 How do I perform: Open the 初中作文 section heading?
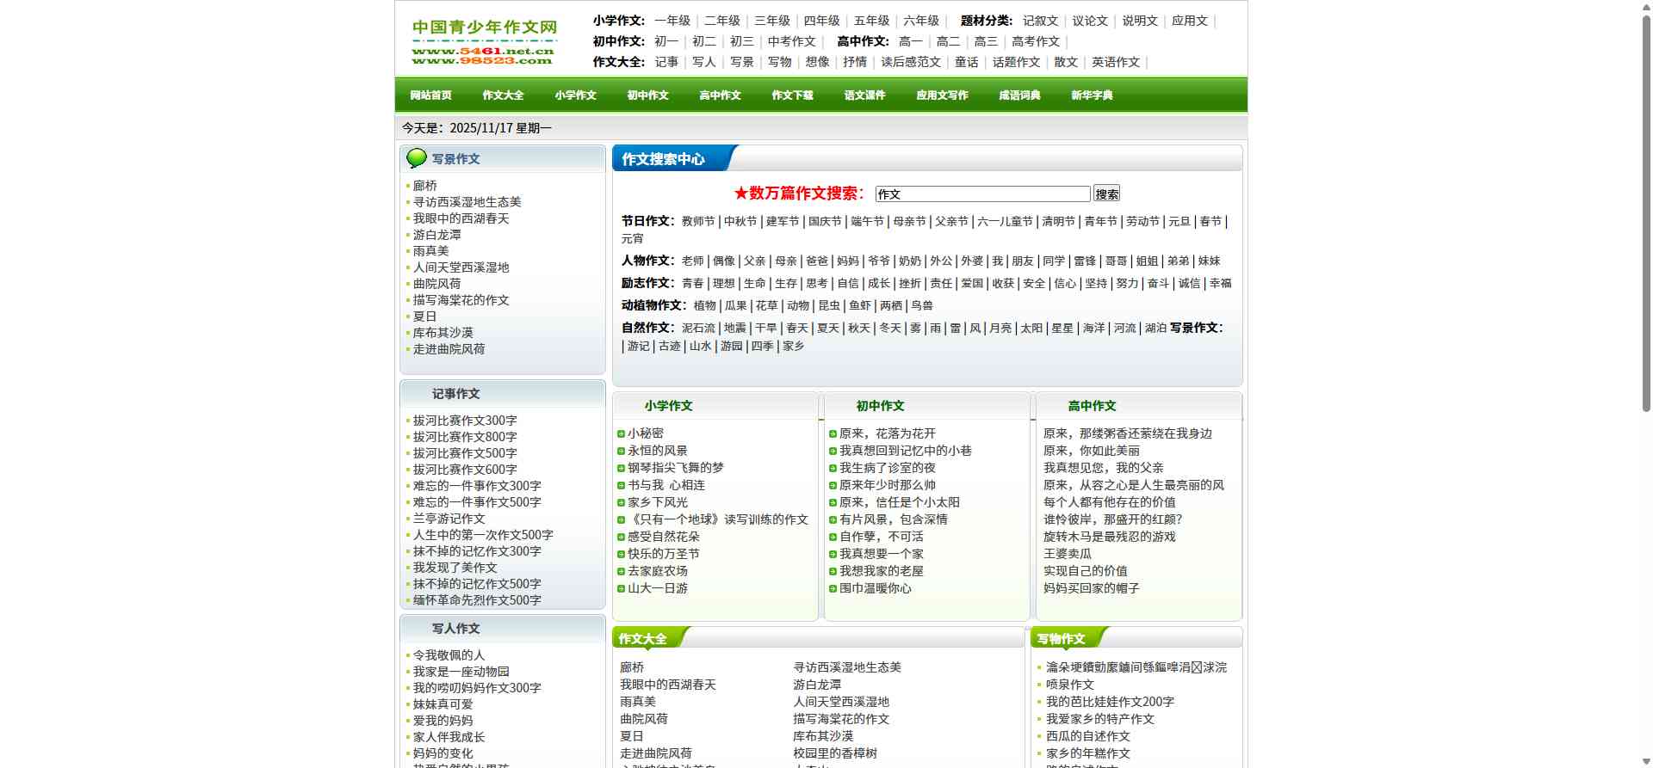(880, 406)
